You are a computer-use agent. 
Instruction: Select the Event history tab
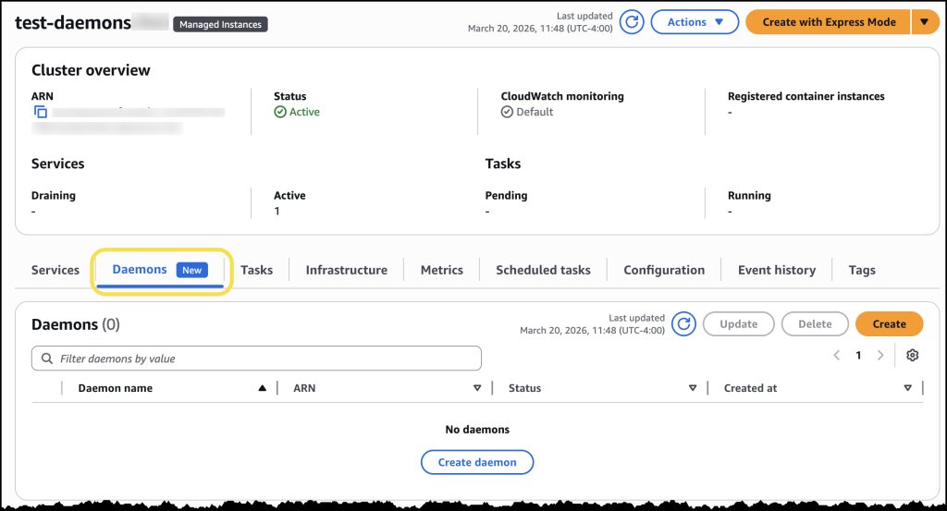(776, 270)
